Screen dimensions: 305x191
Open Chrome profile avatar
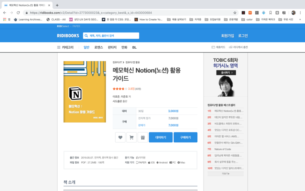coord(294,13)
